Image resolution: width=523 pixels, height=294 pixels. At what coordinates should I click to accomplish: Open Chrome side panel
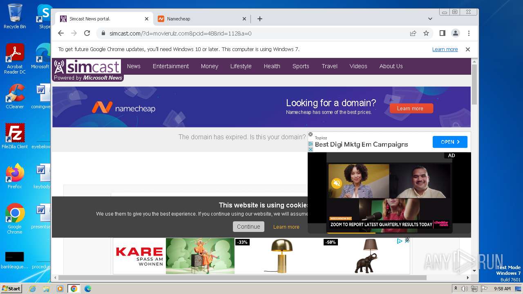click(x=442, y=33)
